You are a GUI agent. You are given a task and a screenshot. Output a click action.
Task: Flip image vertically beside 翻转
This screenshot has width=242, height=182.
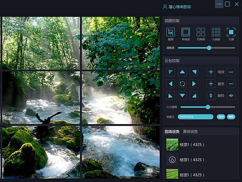click(x=211, y=96)
